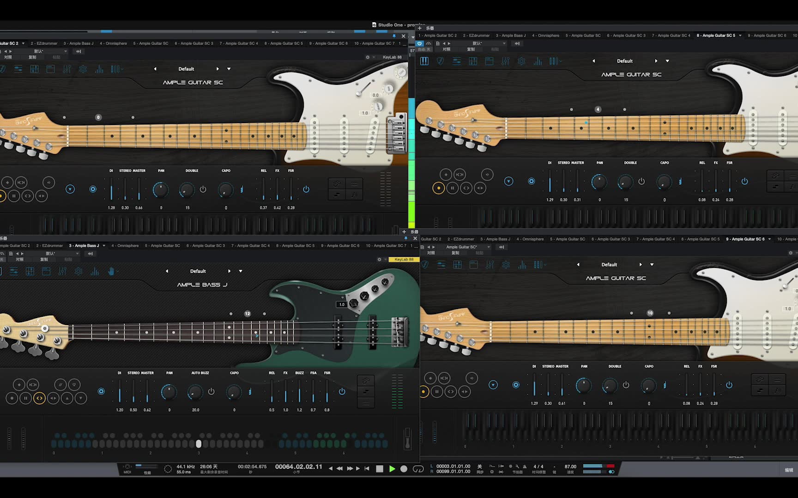Screen dimensions: 798x498
Task: Open settings gear in Ample Bass J plugin toolbar
Action: coord(79,271)
